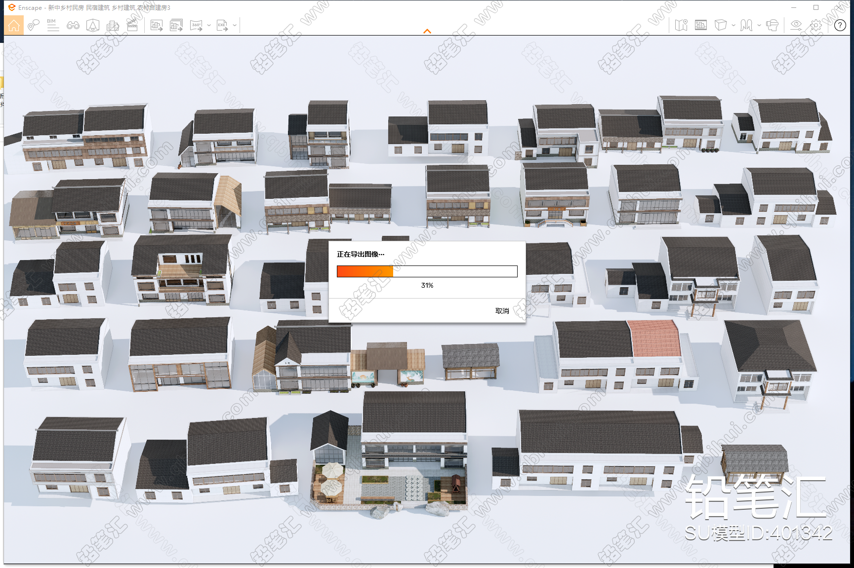Open the help question mark icon

(x=840, y=25)
